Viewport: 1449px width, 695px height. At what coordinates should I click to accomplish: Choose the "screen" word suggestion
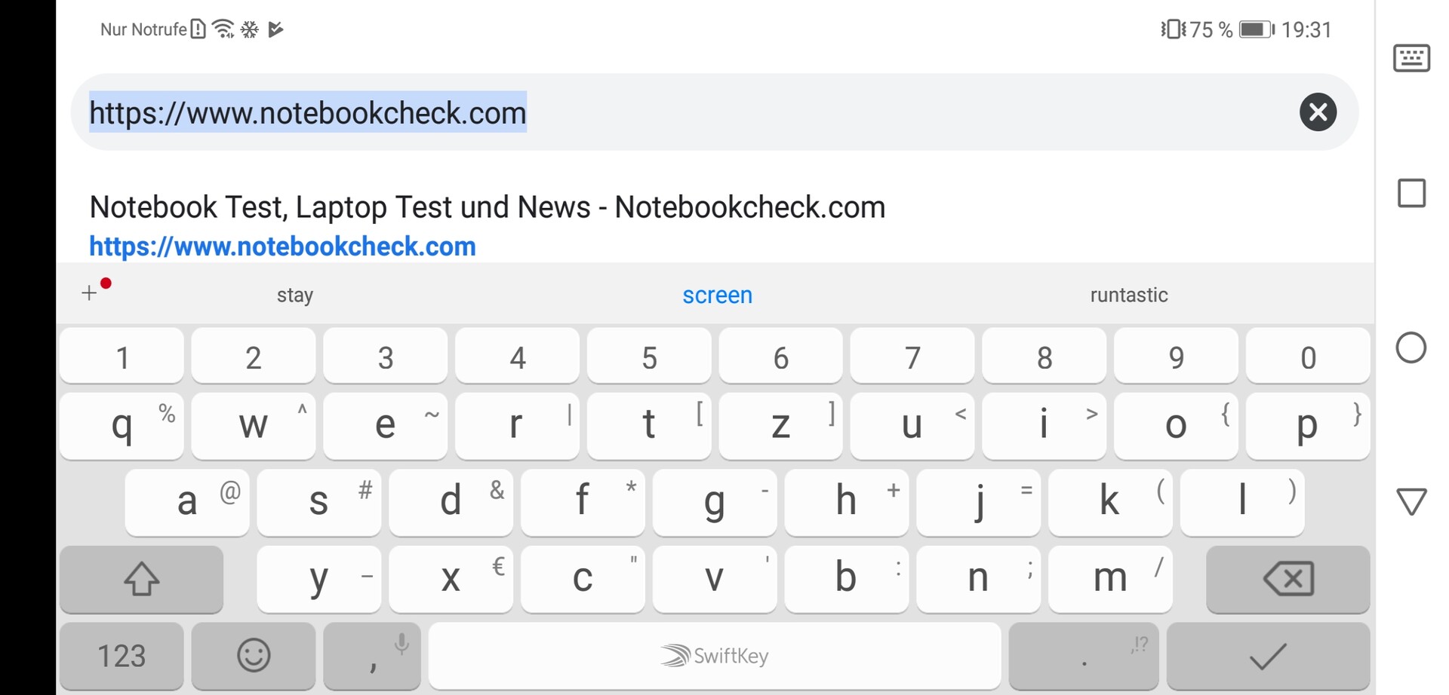pos(717,295)
